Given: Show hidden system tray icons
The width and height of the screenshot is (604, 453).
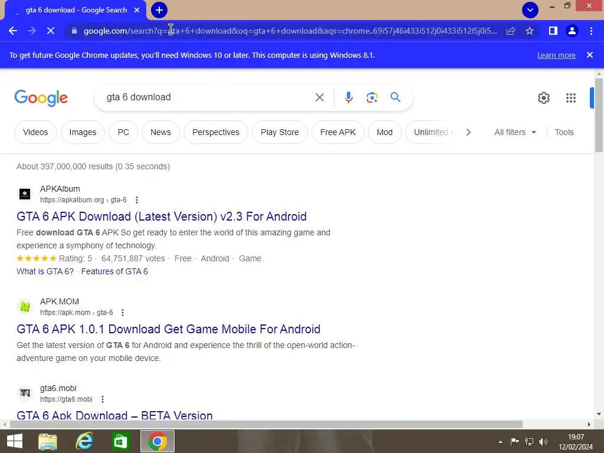Looking at the screenshot, I should click(x=500, y=442).
